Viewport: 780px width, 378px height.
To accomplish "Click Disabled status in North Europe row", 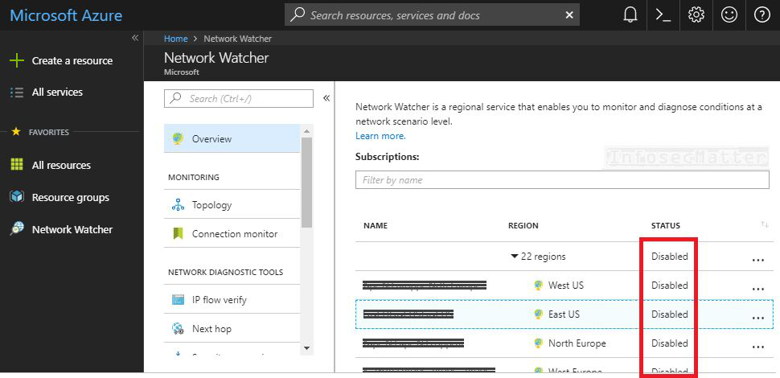I will pos(670,343).
